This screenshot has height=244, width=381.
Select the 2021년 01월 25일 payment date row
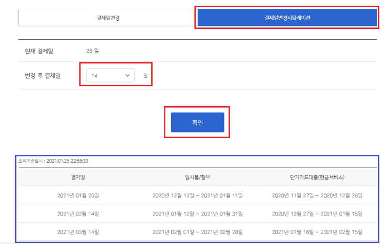(x=80, y=195)
